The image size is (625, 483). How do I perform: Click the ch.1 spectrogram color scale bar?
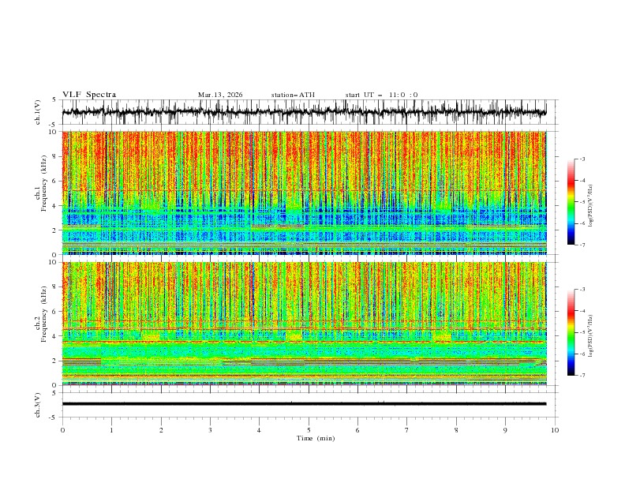coord(571,202)
